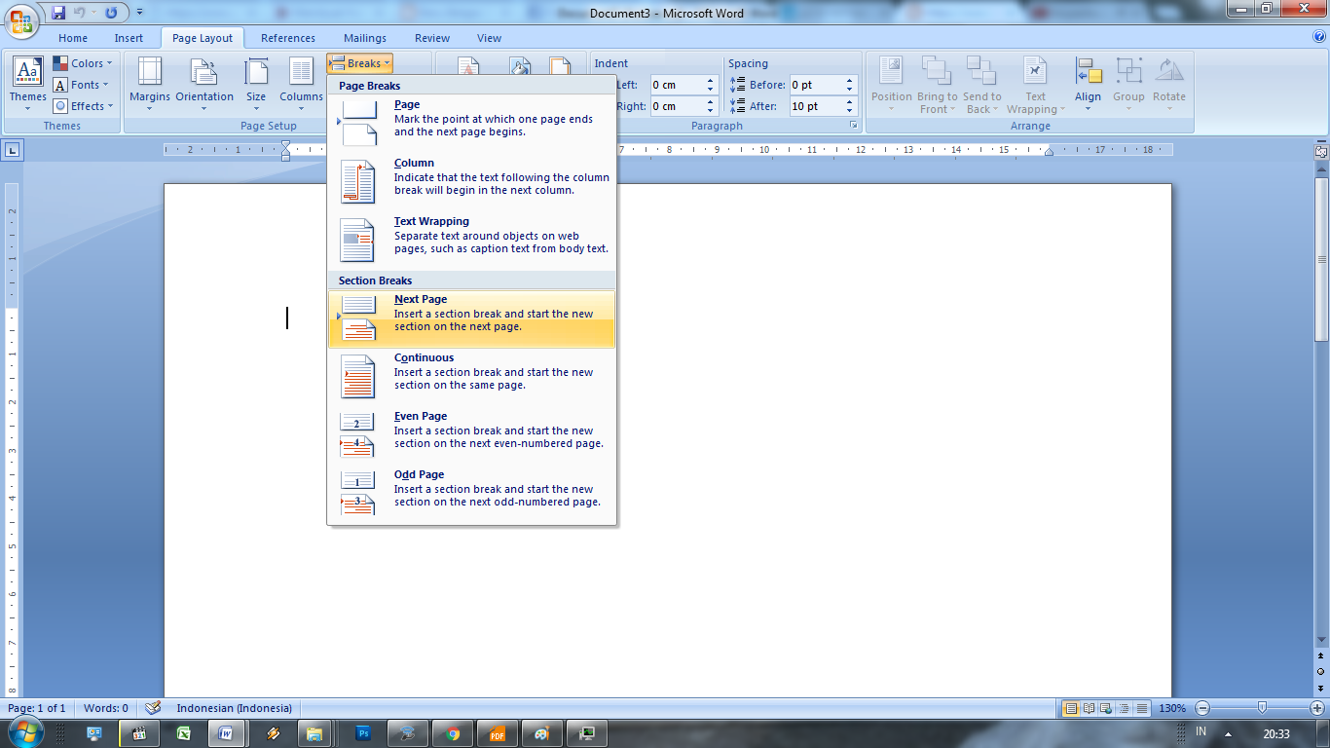The image size is (1330, 748).
Task: Decrease the Spacing After value
Action: click(850, 111)
